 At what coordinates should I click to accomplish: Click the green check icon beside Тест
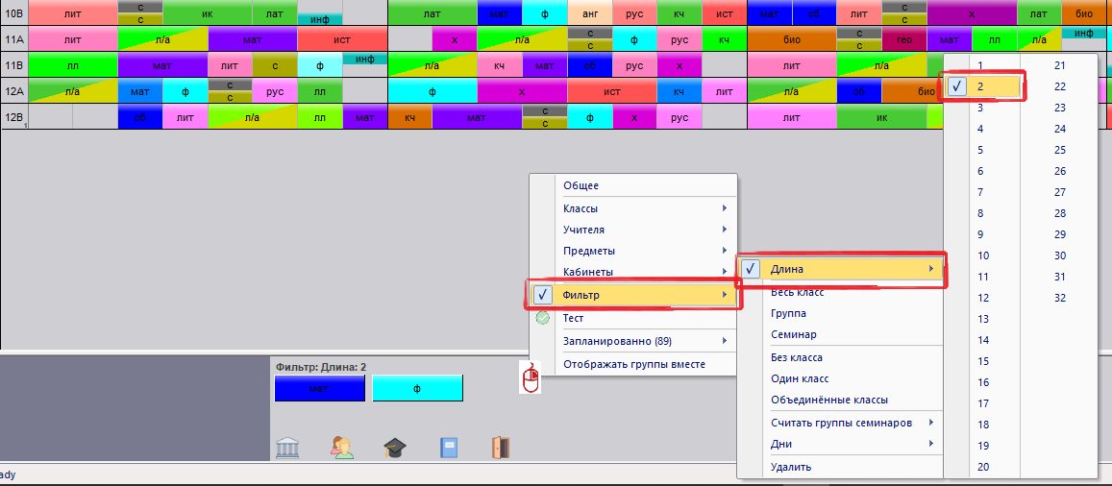(543, 319)
